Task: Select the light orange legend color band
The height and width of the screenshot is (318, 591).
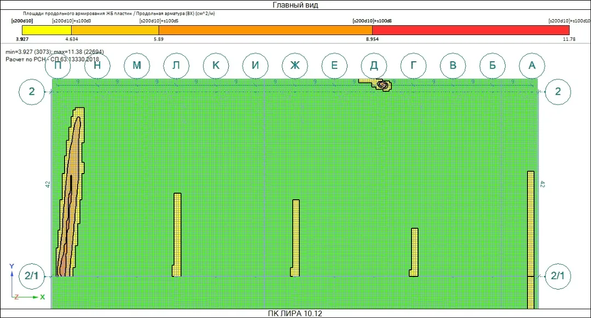Action: tap(115, 30)
